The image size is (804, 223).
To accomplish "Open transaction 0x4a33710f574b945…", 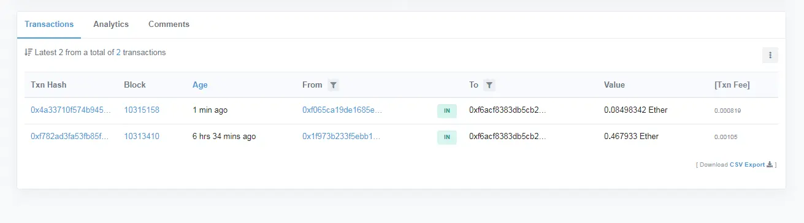I will pos(71,110).
